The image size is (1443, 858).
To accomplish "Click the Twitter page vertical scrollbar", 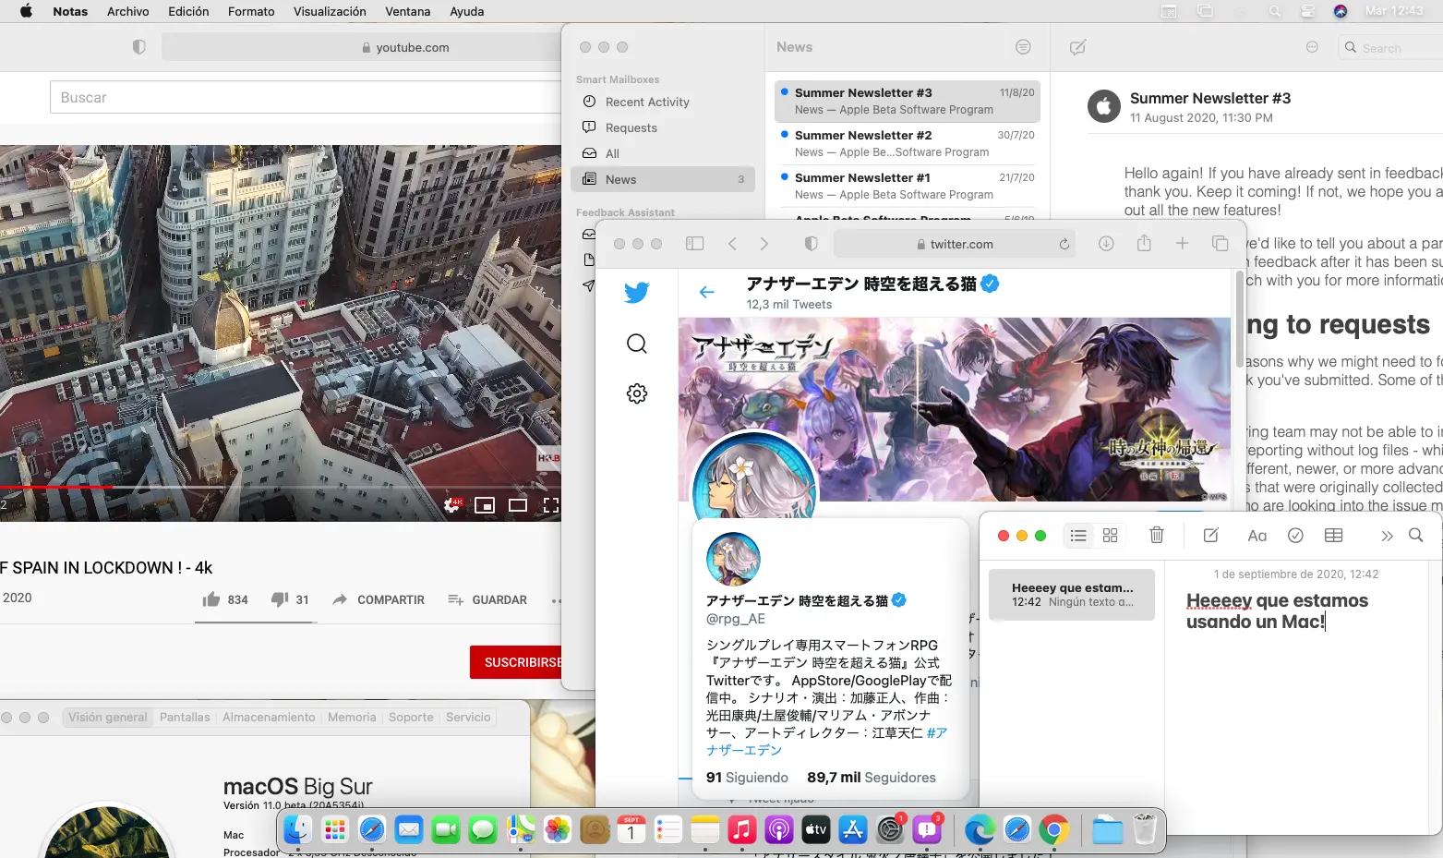I will pos(1238,319).
